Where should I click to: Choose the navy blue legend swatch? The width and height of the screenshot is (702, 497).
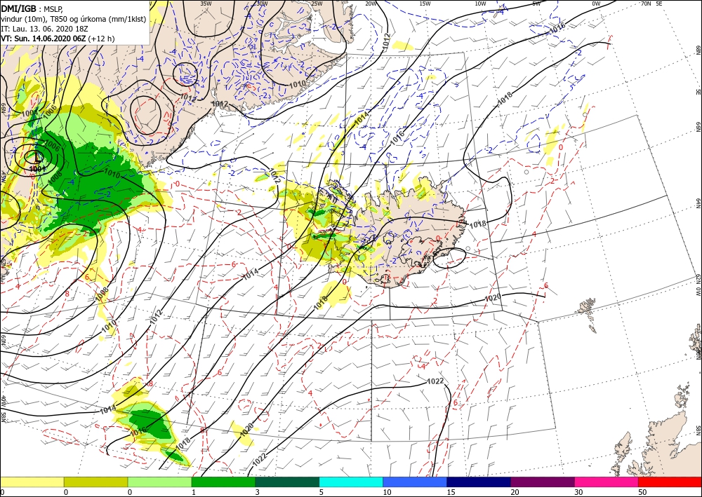pos(479,482)
